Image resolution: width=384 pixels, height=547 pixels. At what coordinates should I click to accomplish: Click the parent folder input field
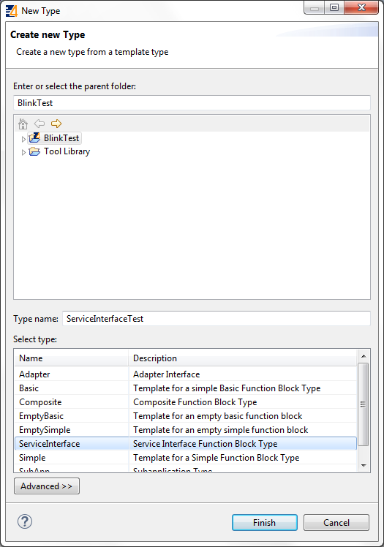(192, 103)
